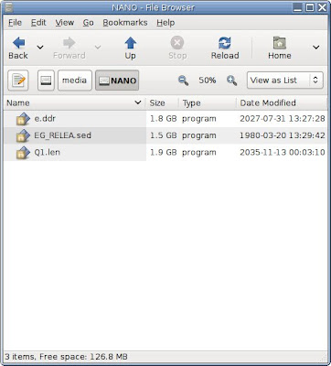331x366 pixels.
Task: Sort by the Name column header
Action: (x=75, y=103)
